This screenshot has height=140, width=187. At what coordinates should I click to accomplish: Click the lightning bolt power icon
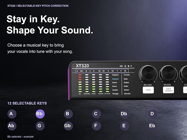[x=131, y=66]
